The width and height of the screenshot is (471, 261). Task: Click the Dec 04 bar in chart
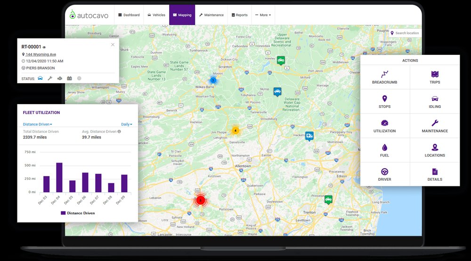tap(59, 177)
